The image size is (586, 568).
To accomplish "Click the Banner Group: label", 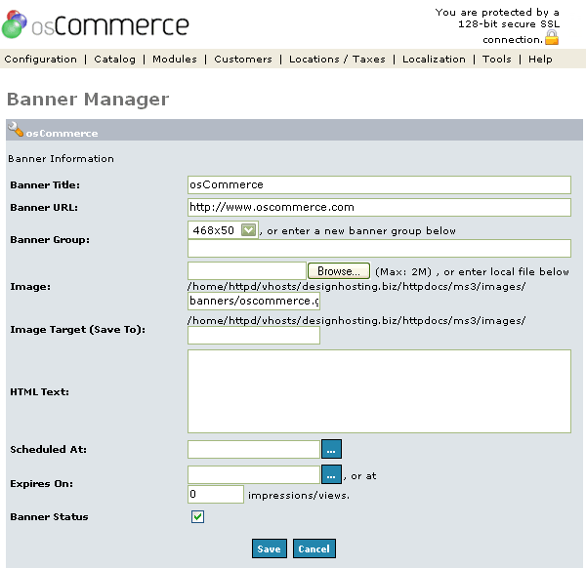I will tap(50, 240).
